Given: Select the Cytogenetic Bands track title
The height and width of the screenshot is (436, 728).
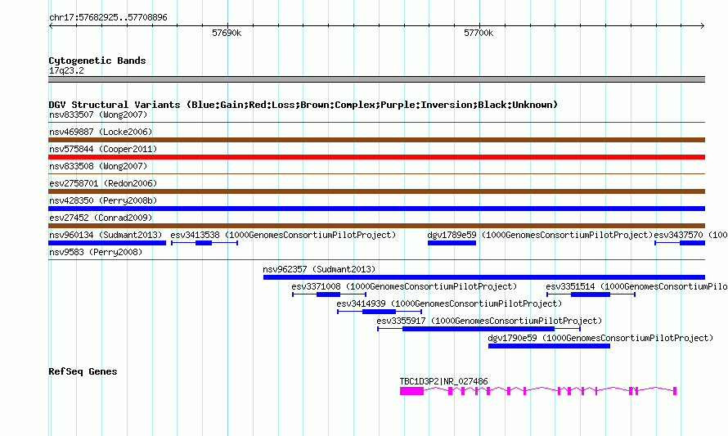Looking at the screenshot, I should [97, 61].
